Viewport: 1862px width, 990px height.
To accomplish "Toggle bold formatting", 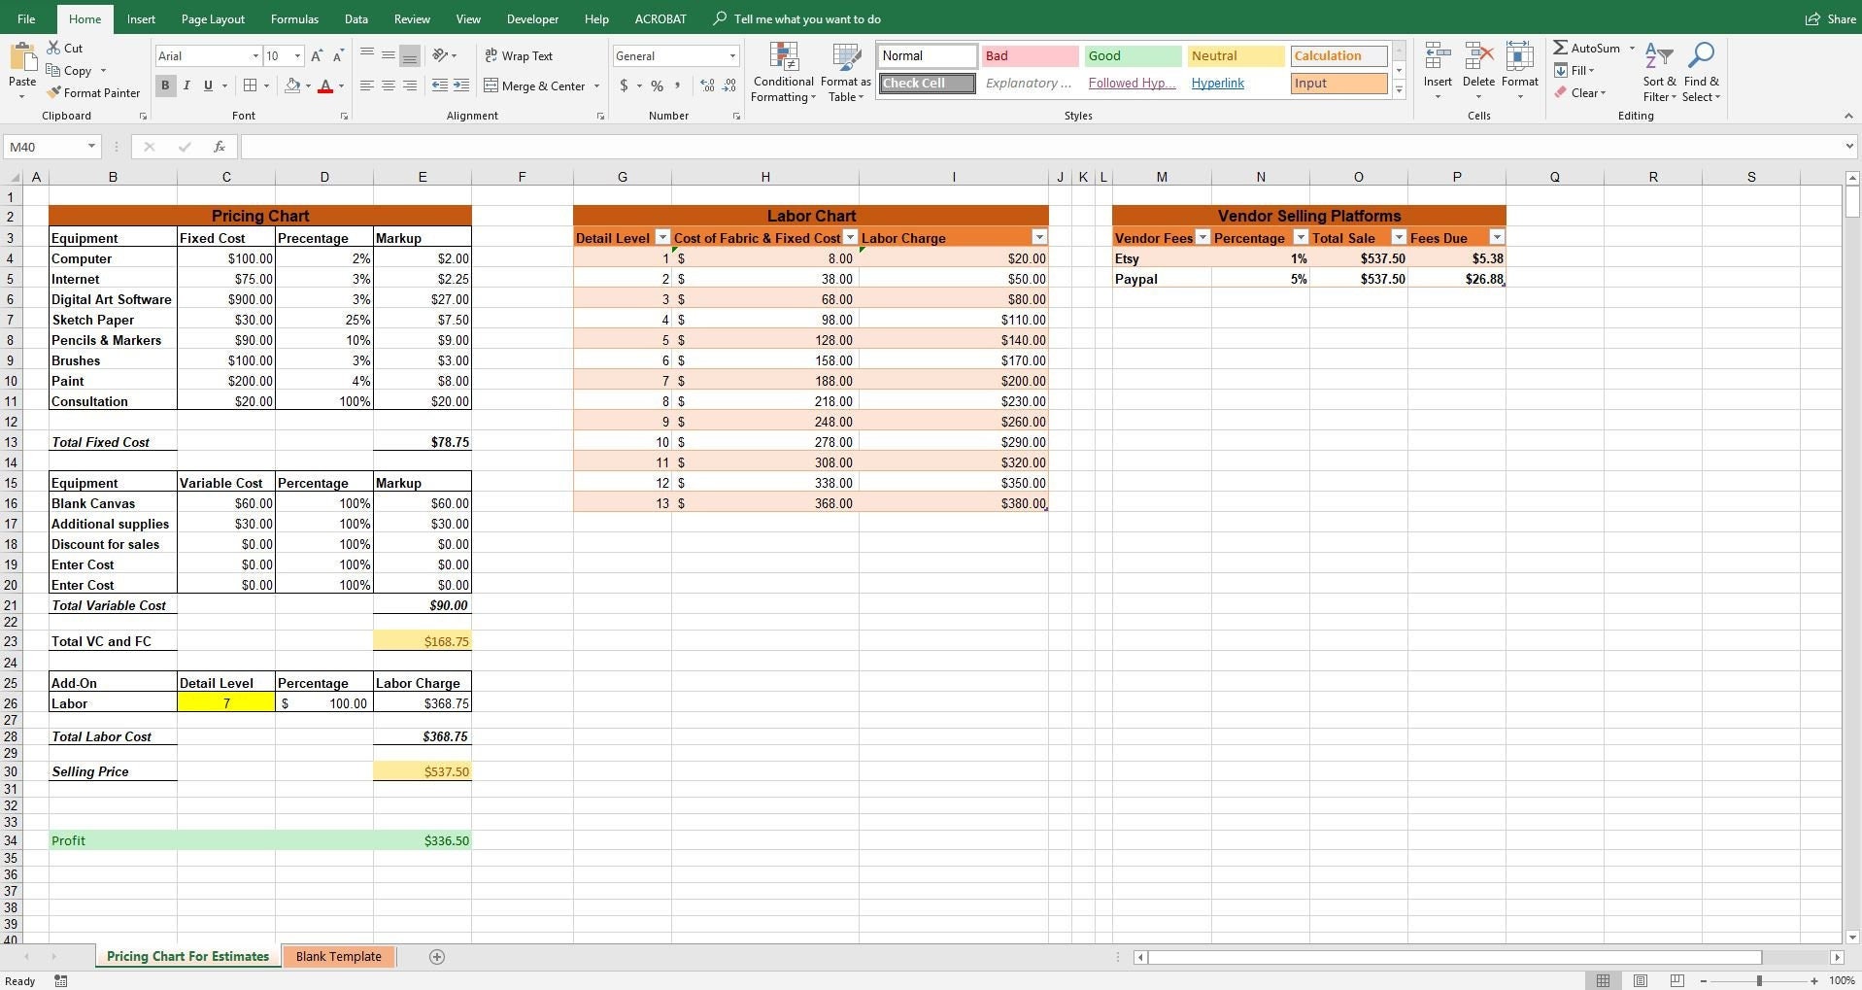I will tap(164, 85).
